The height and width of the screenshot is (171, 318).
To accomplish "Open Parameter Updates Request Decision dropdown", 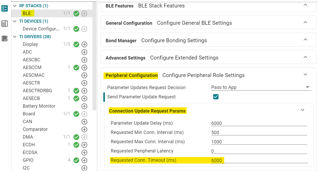I will tap(261, 87).
